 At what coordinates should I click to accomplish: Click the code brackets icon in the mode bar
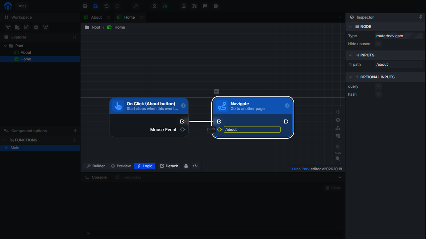195,166
